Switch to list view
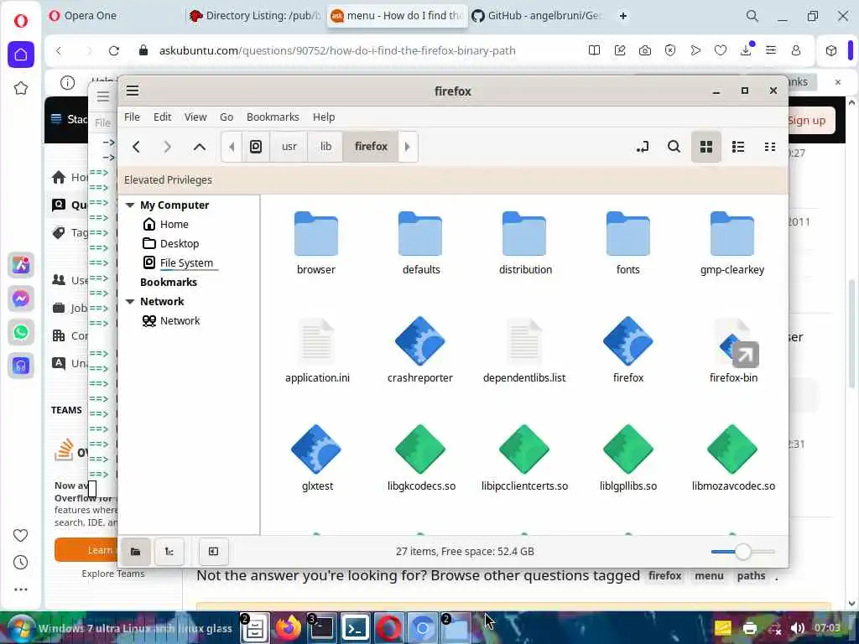 [738, 147]
